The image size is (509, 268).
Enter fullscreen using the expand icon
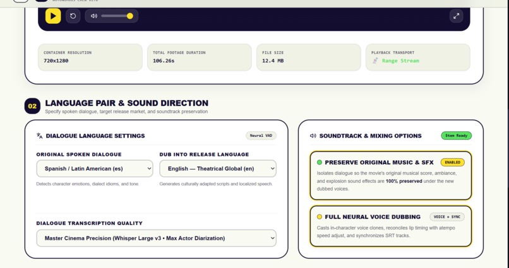456,16
